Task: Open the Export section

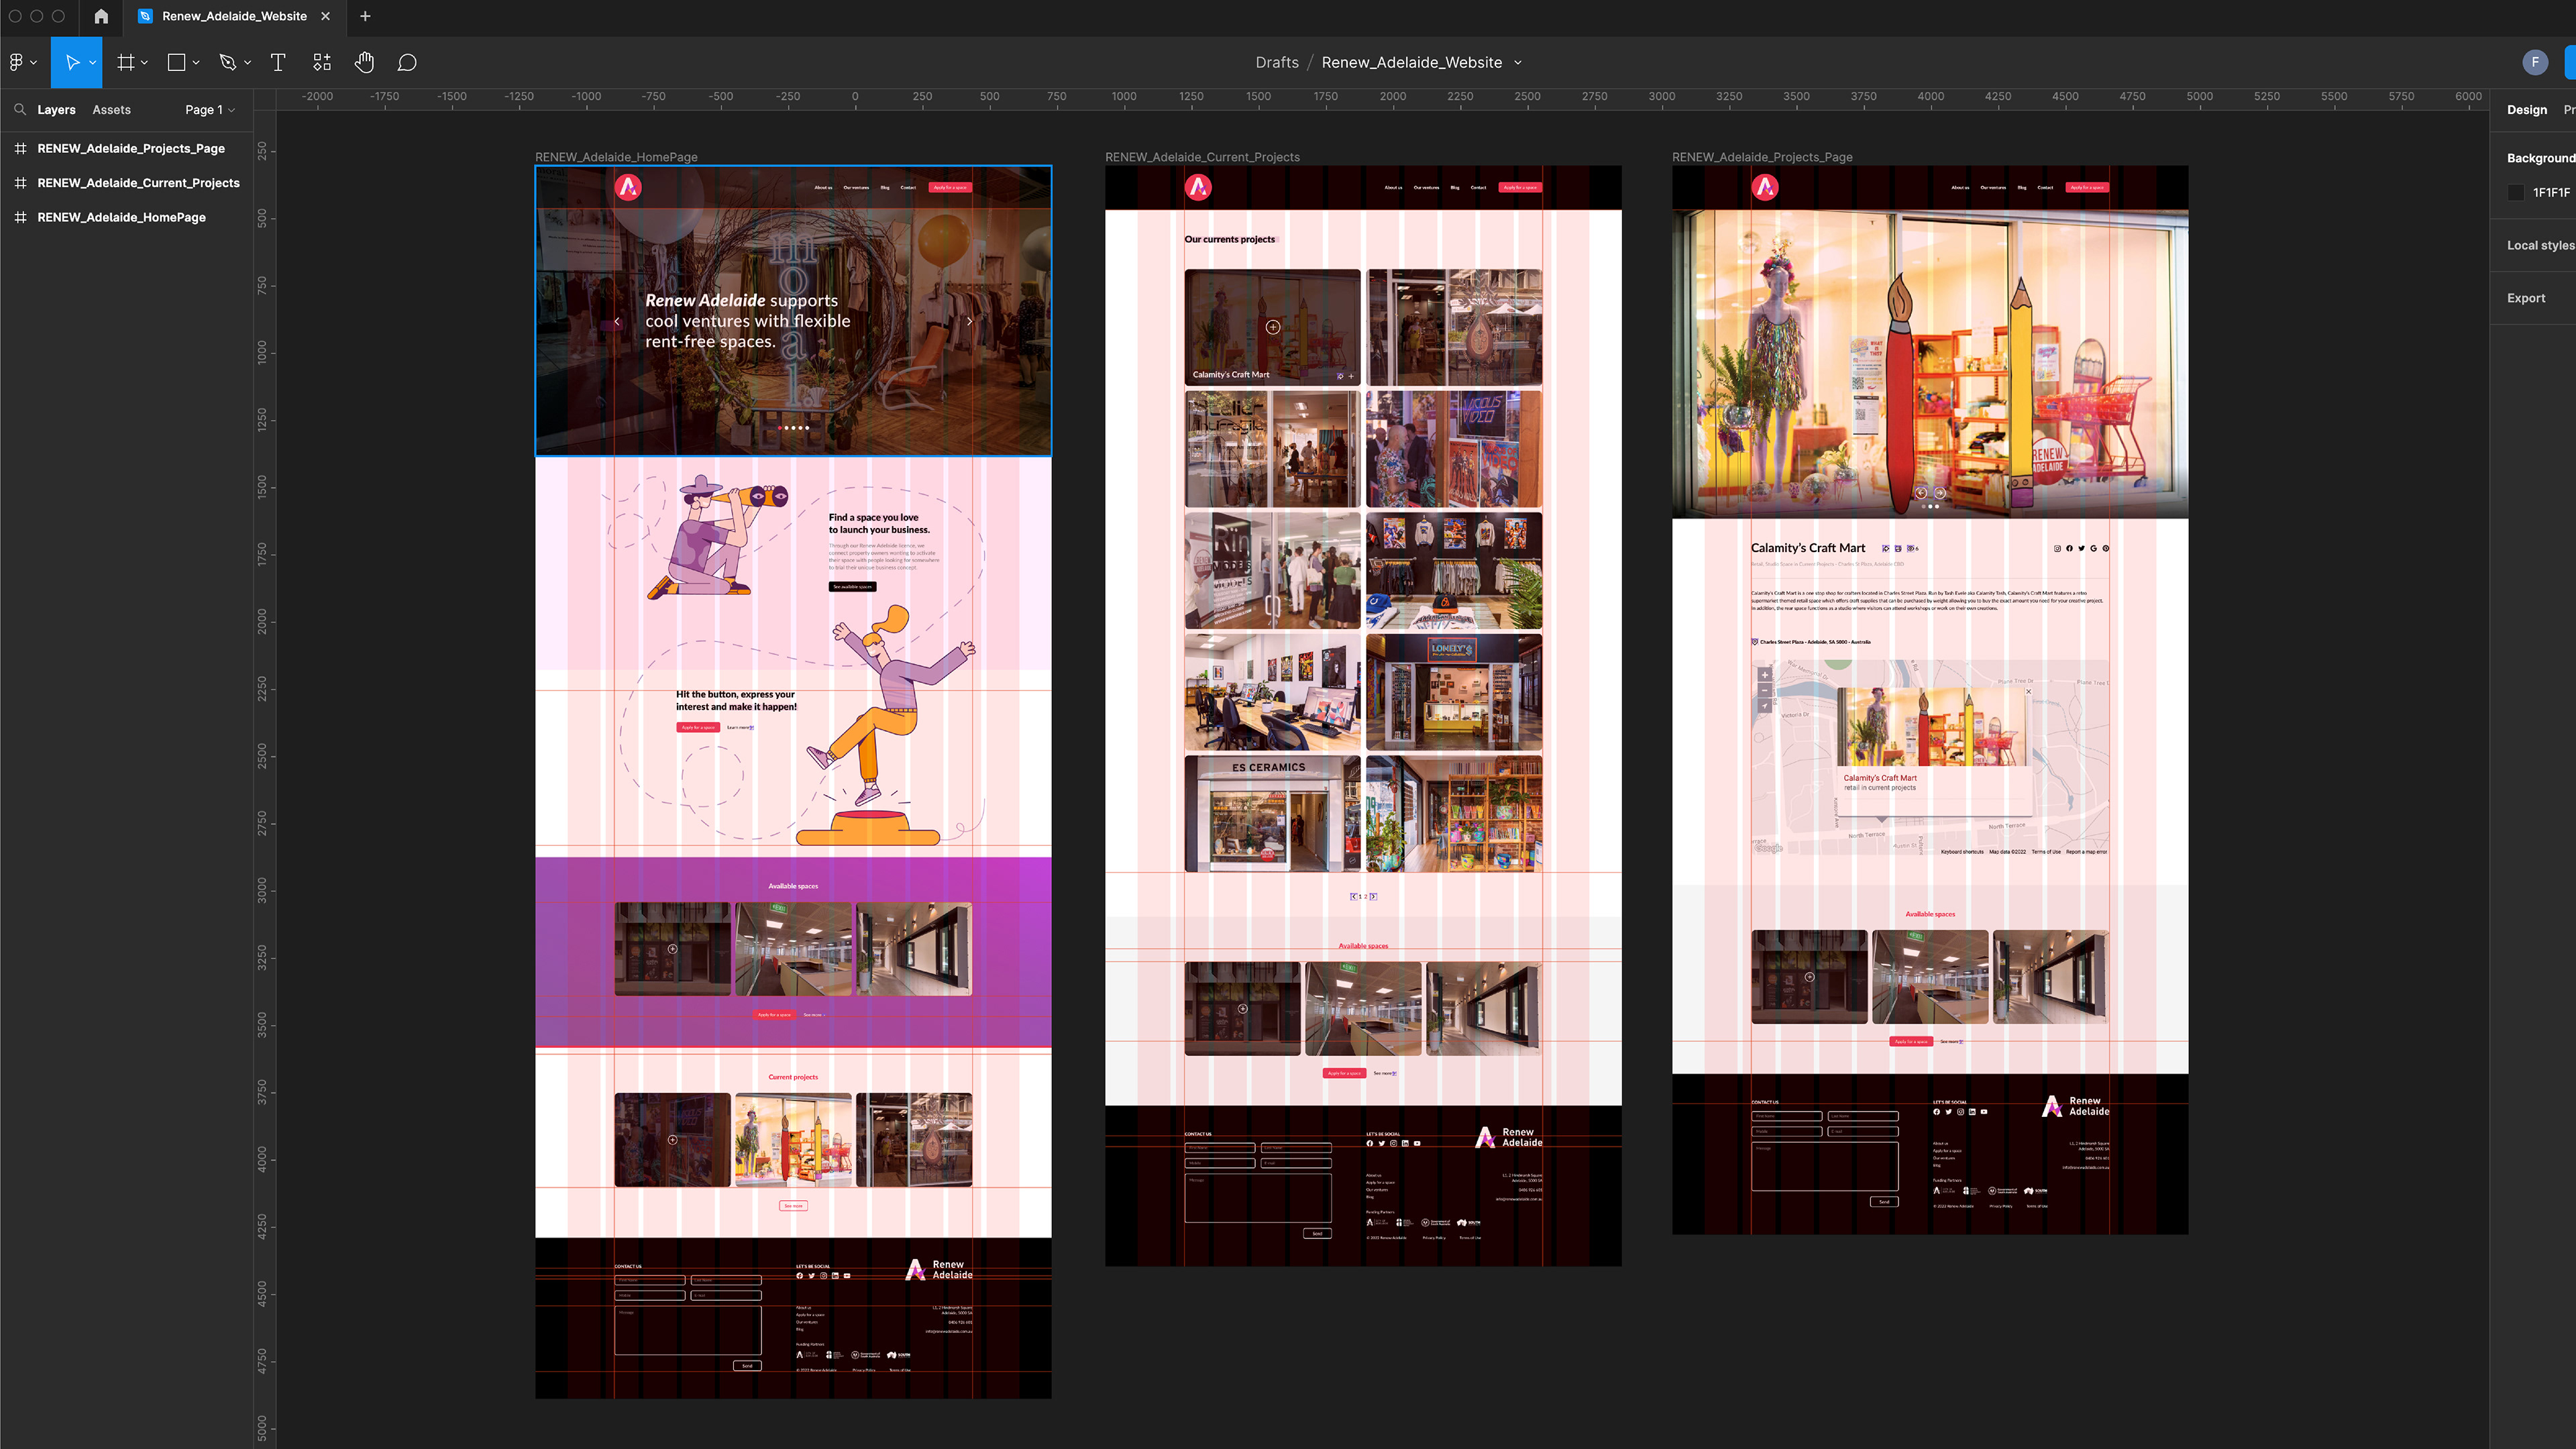Action: [2526, 298]
